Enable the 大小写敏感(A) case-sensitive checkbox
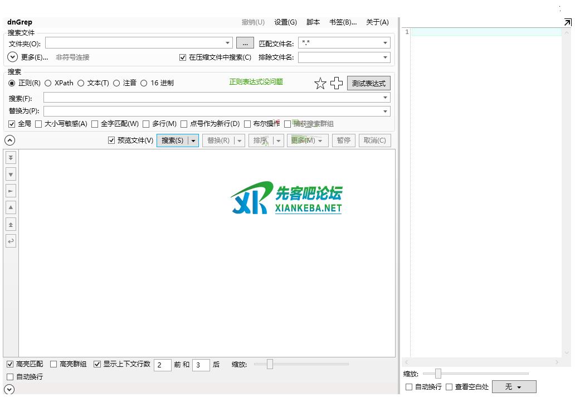575x397 pixels. click(x=39, y=124)
